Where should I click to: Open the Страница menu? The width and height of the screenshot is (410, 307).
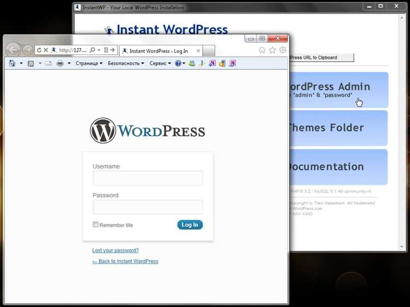tap(89, 63)
